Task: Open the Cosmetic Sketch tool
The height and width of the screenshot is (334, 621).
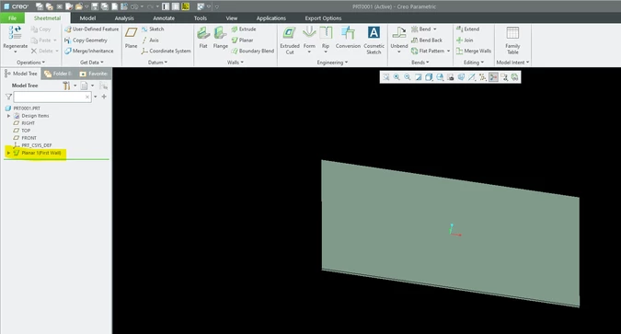Action: [x=374, y=40]
